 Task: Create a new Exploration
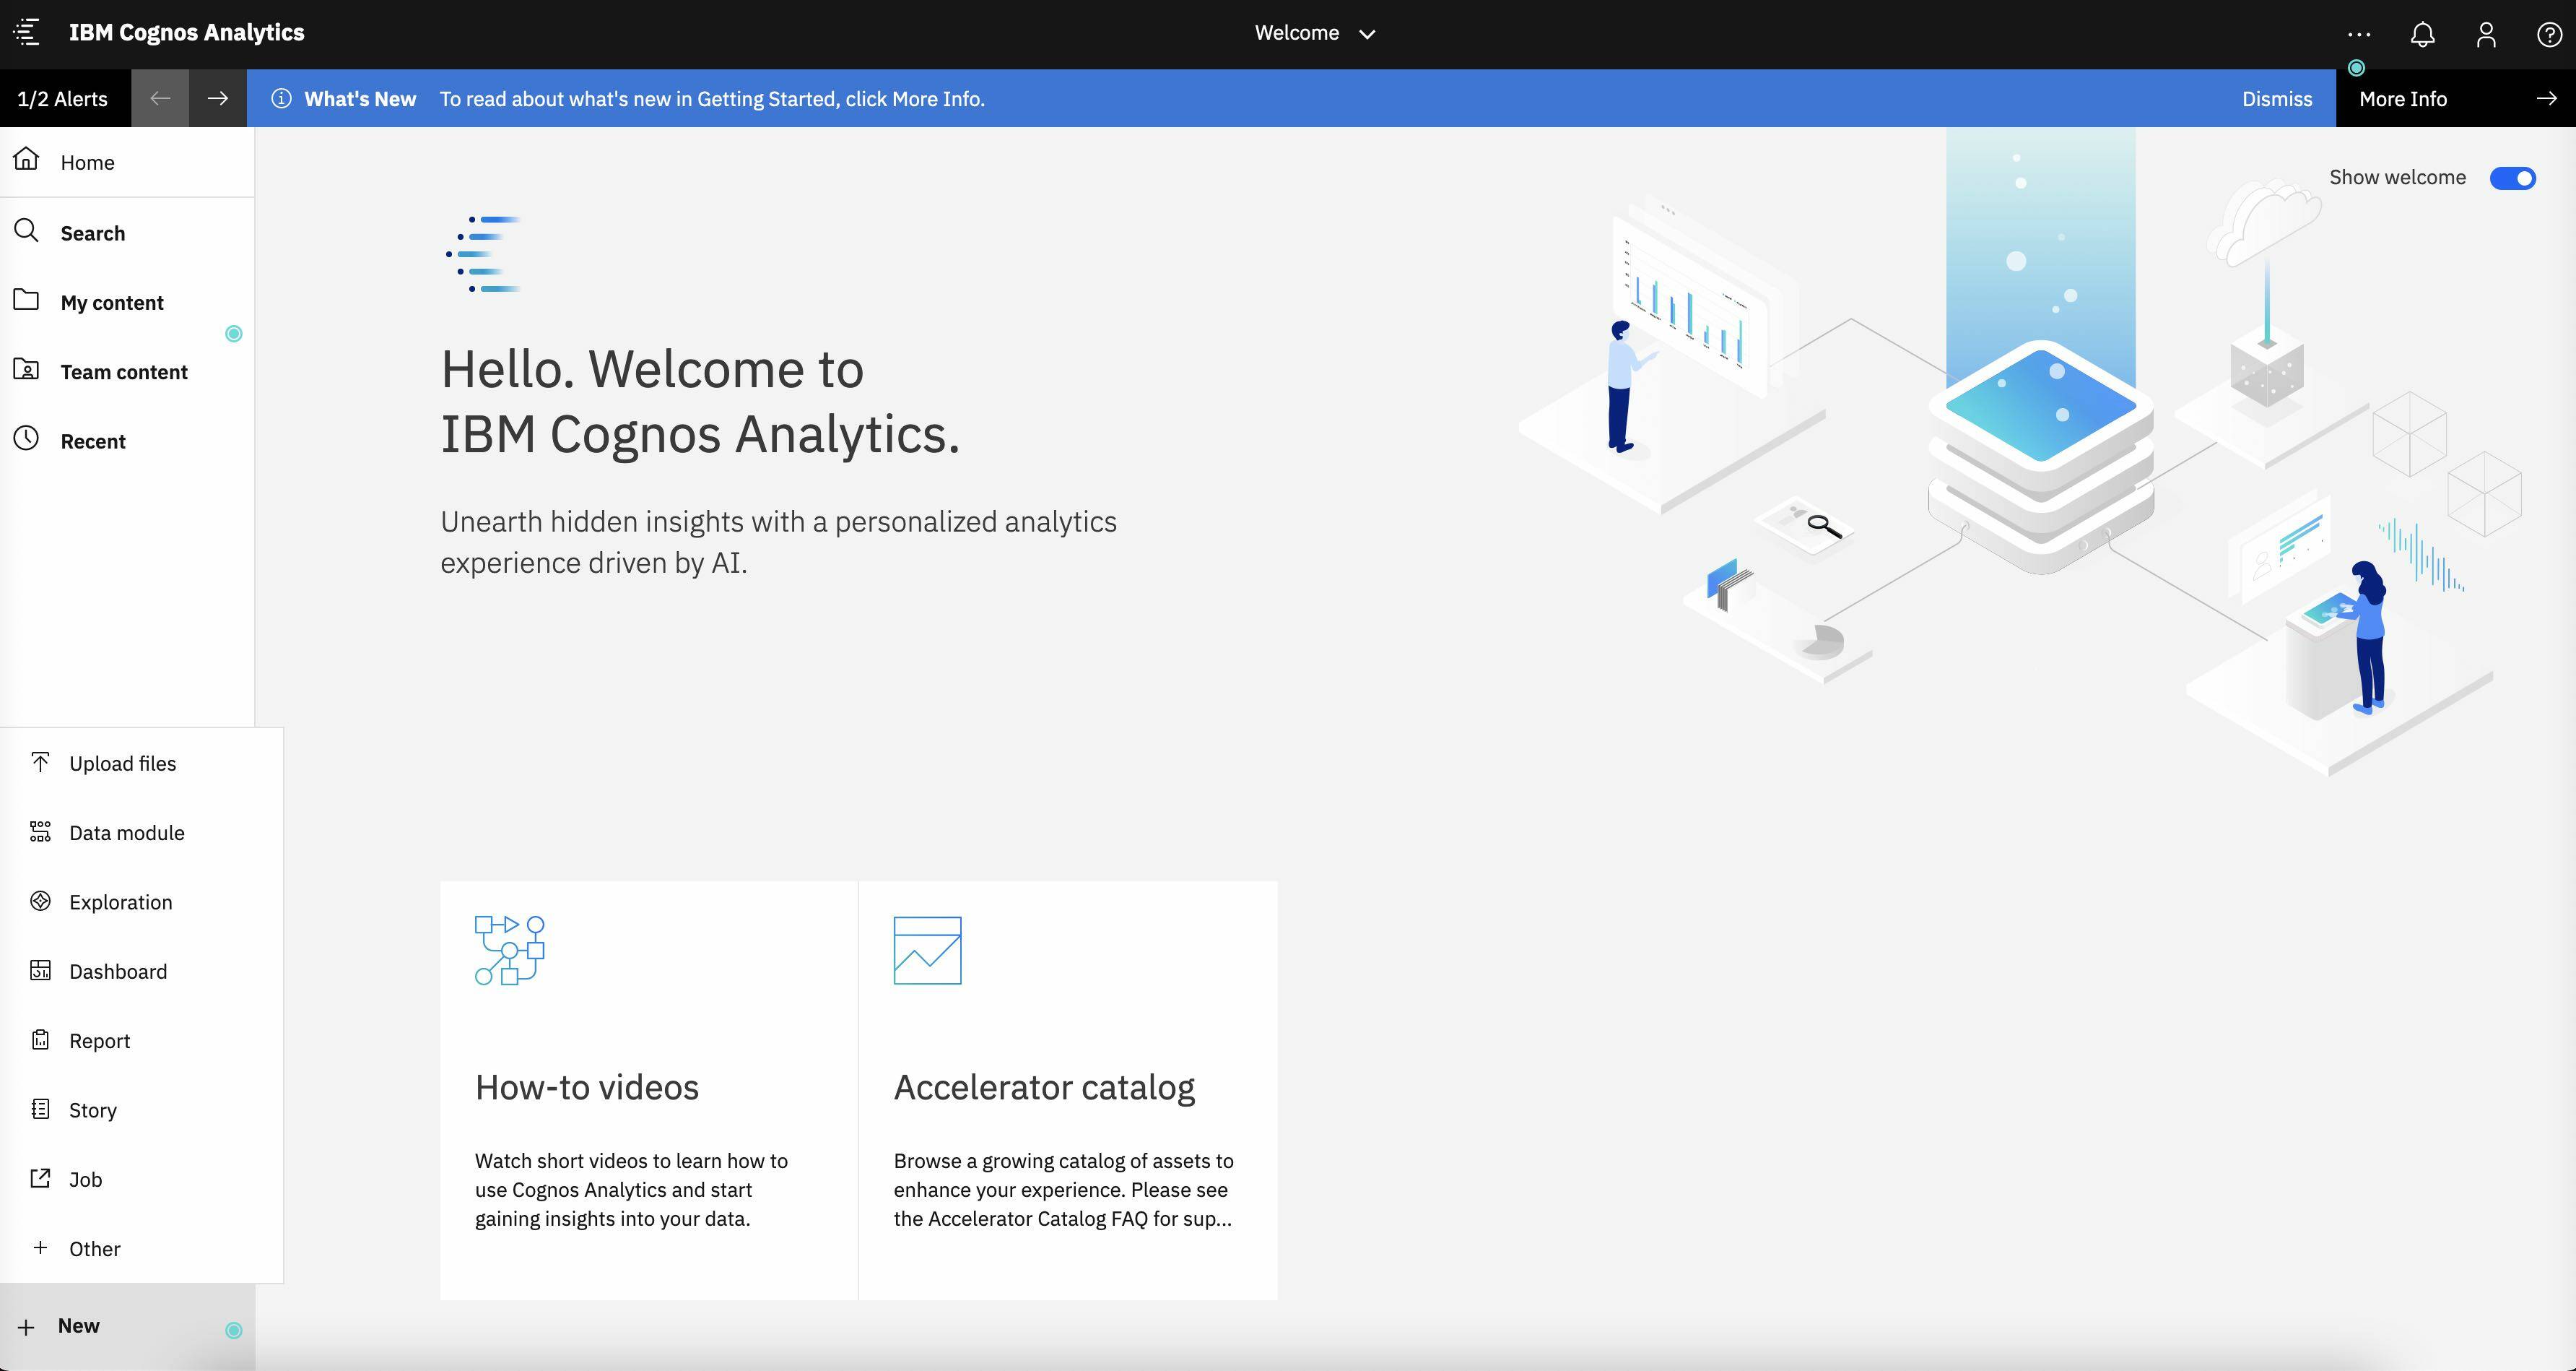(120, 901)
